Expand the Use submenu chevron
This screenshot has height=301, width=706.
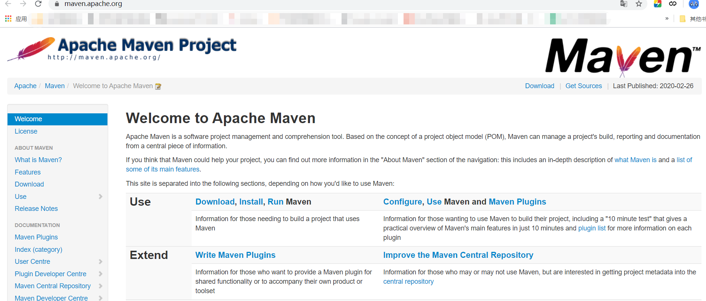click(x=100, y=197)
